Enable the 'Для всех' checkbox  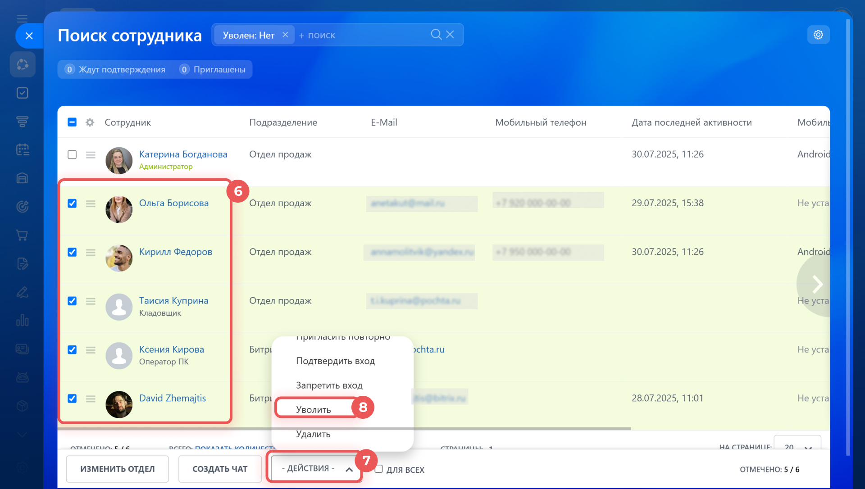point(379,469)
